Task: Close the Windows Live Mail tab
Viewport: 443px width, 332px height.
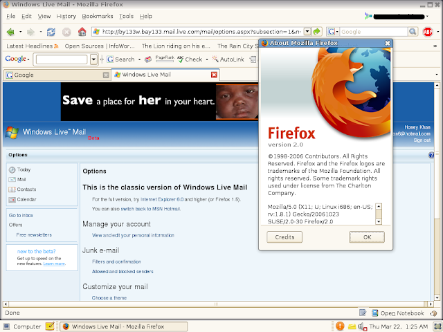Action: coord(214,75)
